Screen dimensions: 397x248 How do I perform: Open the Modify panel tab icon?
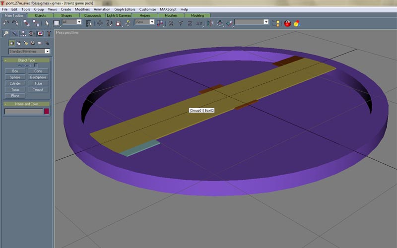tap(14, 34)
